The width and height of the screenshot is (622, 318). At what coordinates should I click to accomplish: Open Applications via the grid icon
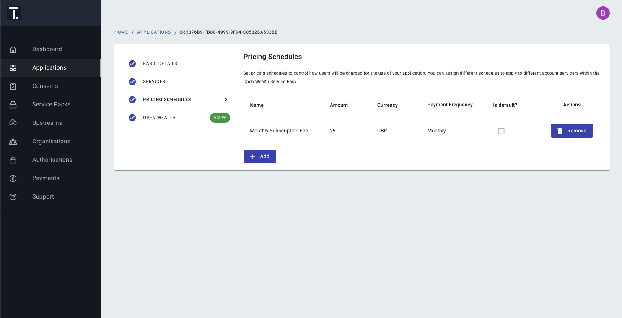13,68
